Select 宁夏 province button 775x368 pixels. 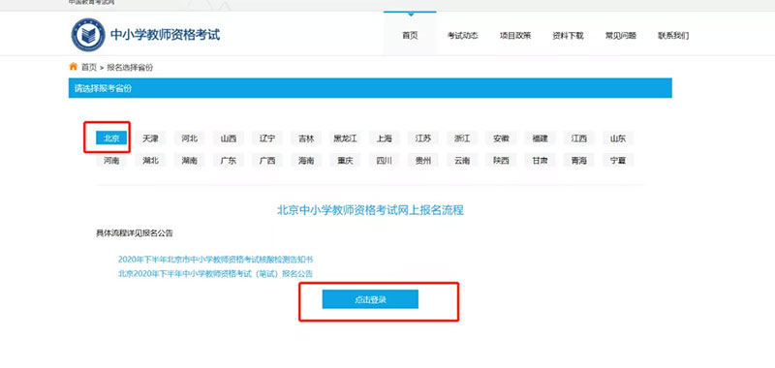[x=618, y=160]
